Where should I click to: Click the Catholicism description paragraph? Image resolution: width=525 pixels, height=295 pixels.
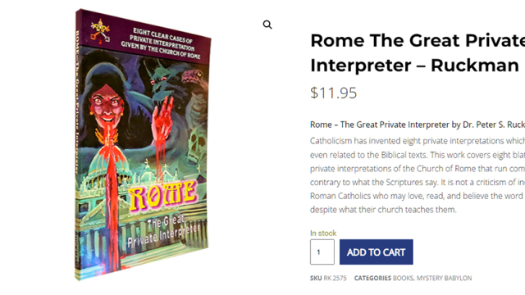tap(418, 175)
